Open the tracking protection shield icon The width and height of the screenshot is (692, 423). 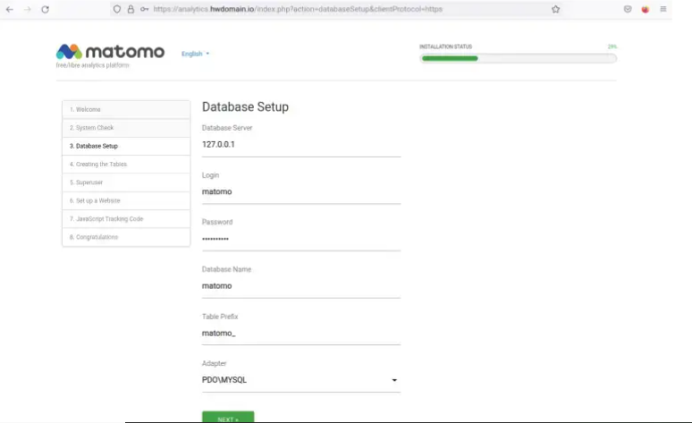pyautogui.click(x=117, y=9)
